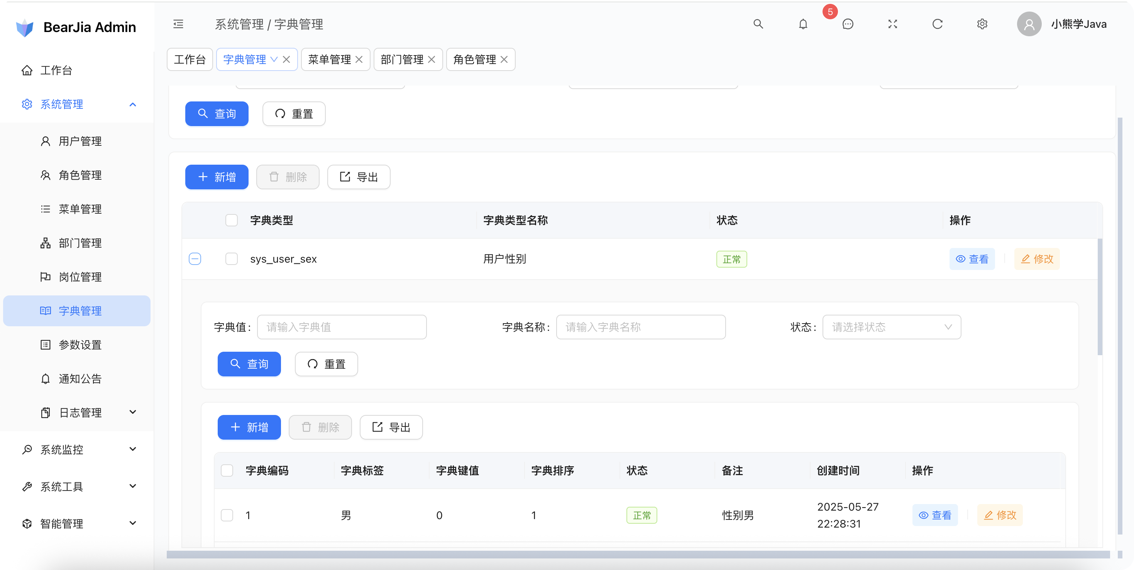This screenshot has width=1134, height=570.
Task: Open the header search icon
Action: click(x=758, y=24)
